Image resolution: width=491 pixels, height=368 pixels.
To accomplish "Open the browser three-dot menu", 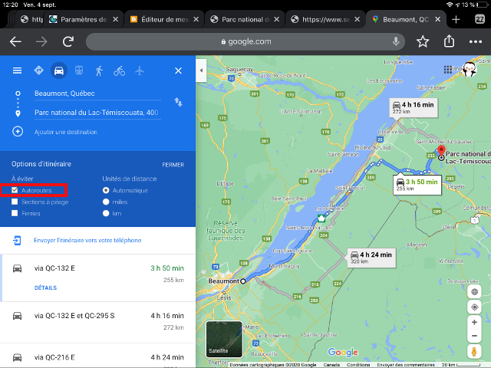I will click(476, 41).
